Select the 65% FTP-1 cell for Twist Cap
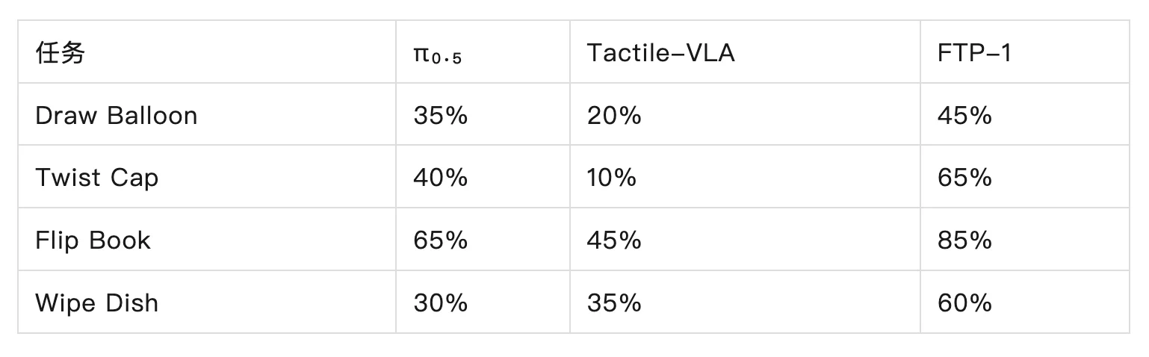This screenshot has width=1149, height=357. pos(1025,177)
